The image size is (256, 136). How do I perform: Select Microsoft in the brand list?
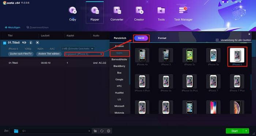(x=119, y=106)
